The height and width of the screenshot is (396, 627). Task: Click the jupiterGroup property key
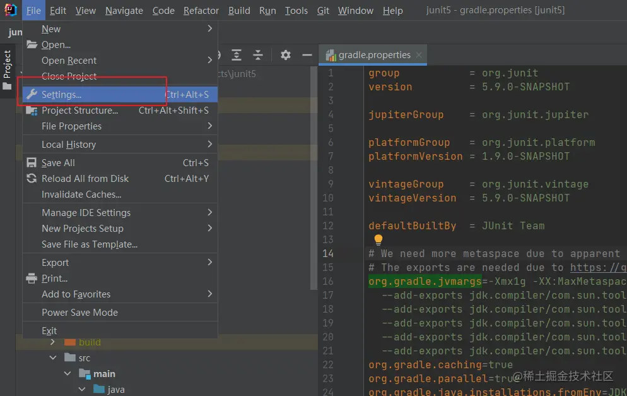coord(406,115)
